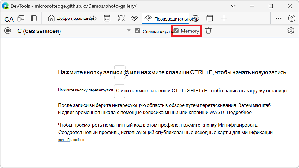Toggle device emulation icon
299x168 pixels.
pyautogui.click(x=21, y=18)
